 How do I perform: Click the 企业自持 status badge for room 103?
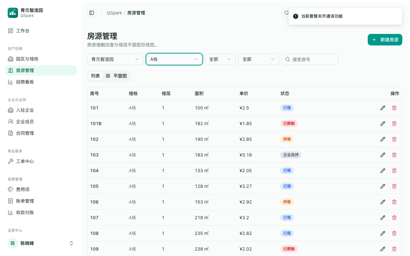[x=291, y=155]
